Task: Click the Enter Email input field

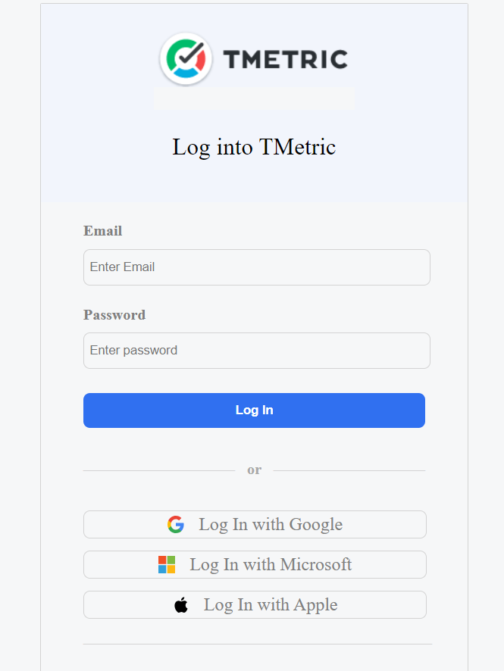Action: coord(256,267)
